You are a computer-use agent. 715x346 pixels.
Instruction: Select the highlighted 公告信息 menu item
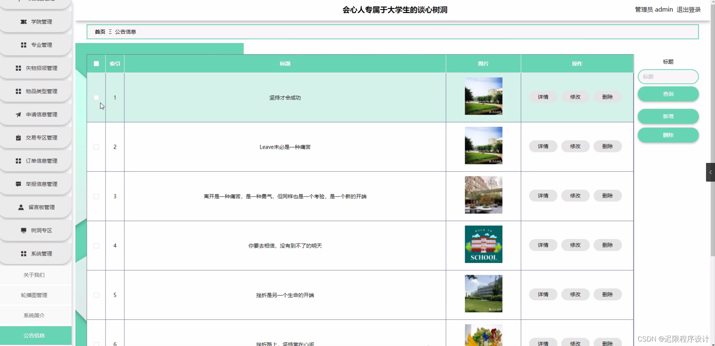pos(36,336)
